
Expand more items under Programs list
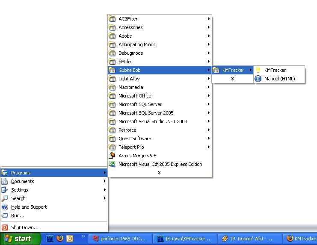click(x=160, y=173)
